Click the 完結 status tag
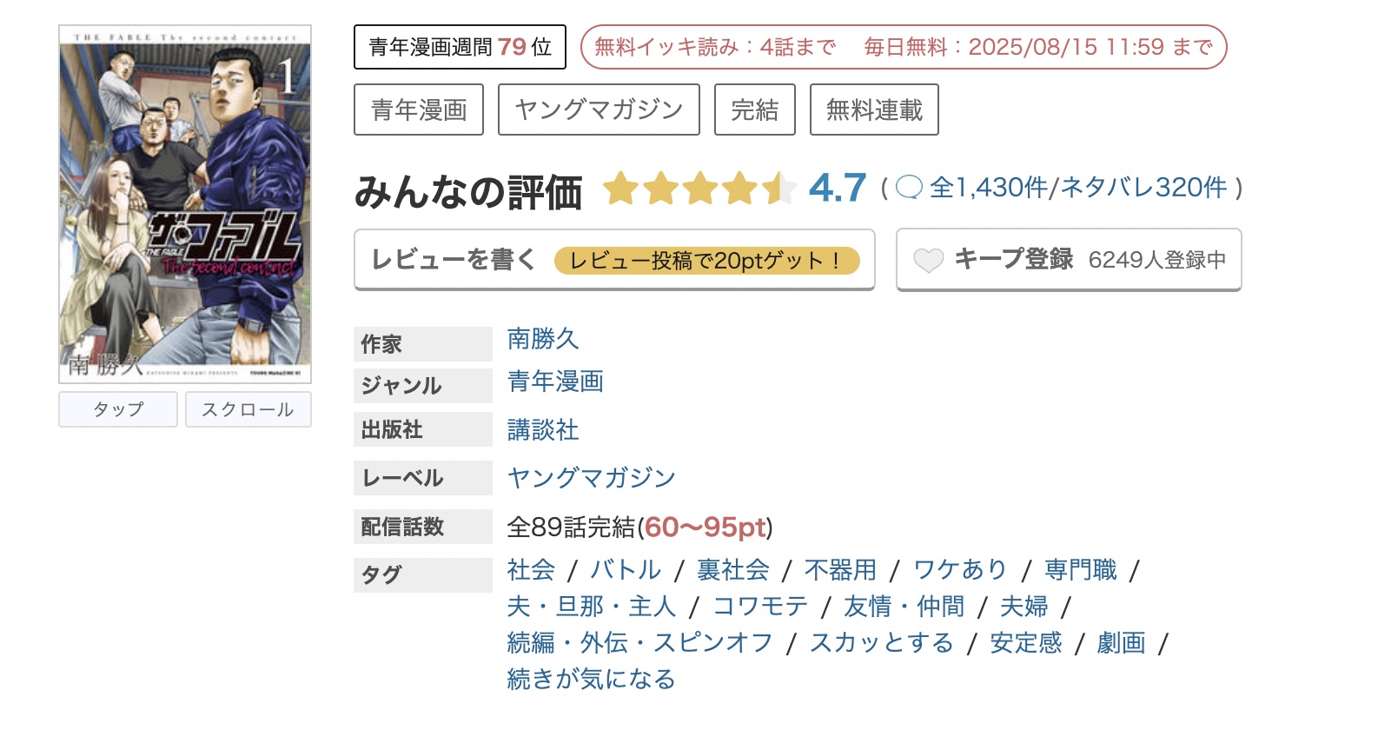 (754, 110)
